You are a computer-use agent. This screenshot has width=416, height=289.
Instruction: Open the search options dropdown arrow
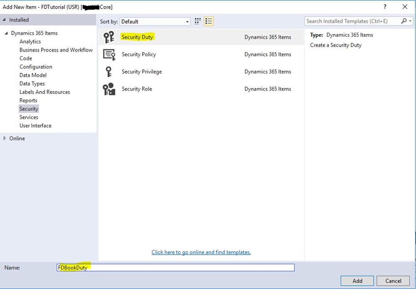pyautogui.click(x=410, y=21)
